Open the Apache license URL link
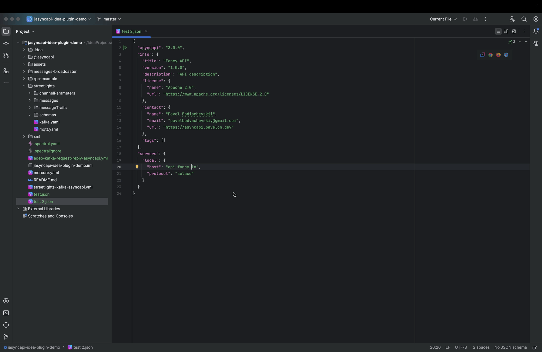Screen dimensions: 542x352 (216, 94)
